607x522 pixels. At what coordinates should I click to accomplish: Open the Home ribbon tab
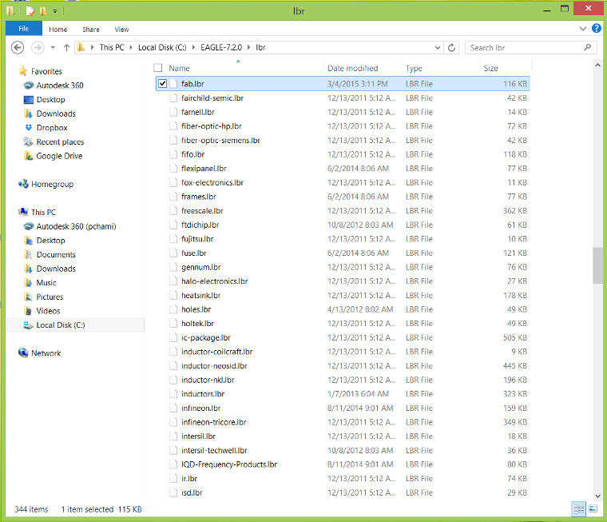point(58,30)
